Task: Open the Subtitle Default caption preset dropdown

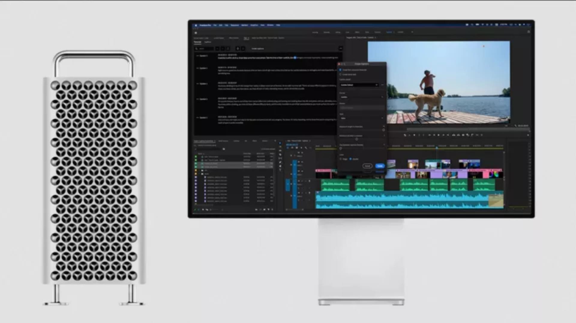Action: click(359, 85)
